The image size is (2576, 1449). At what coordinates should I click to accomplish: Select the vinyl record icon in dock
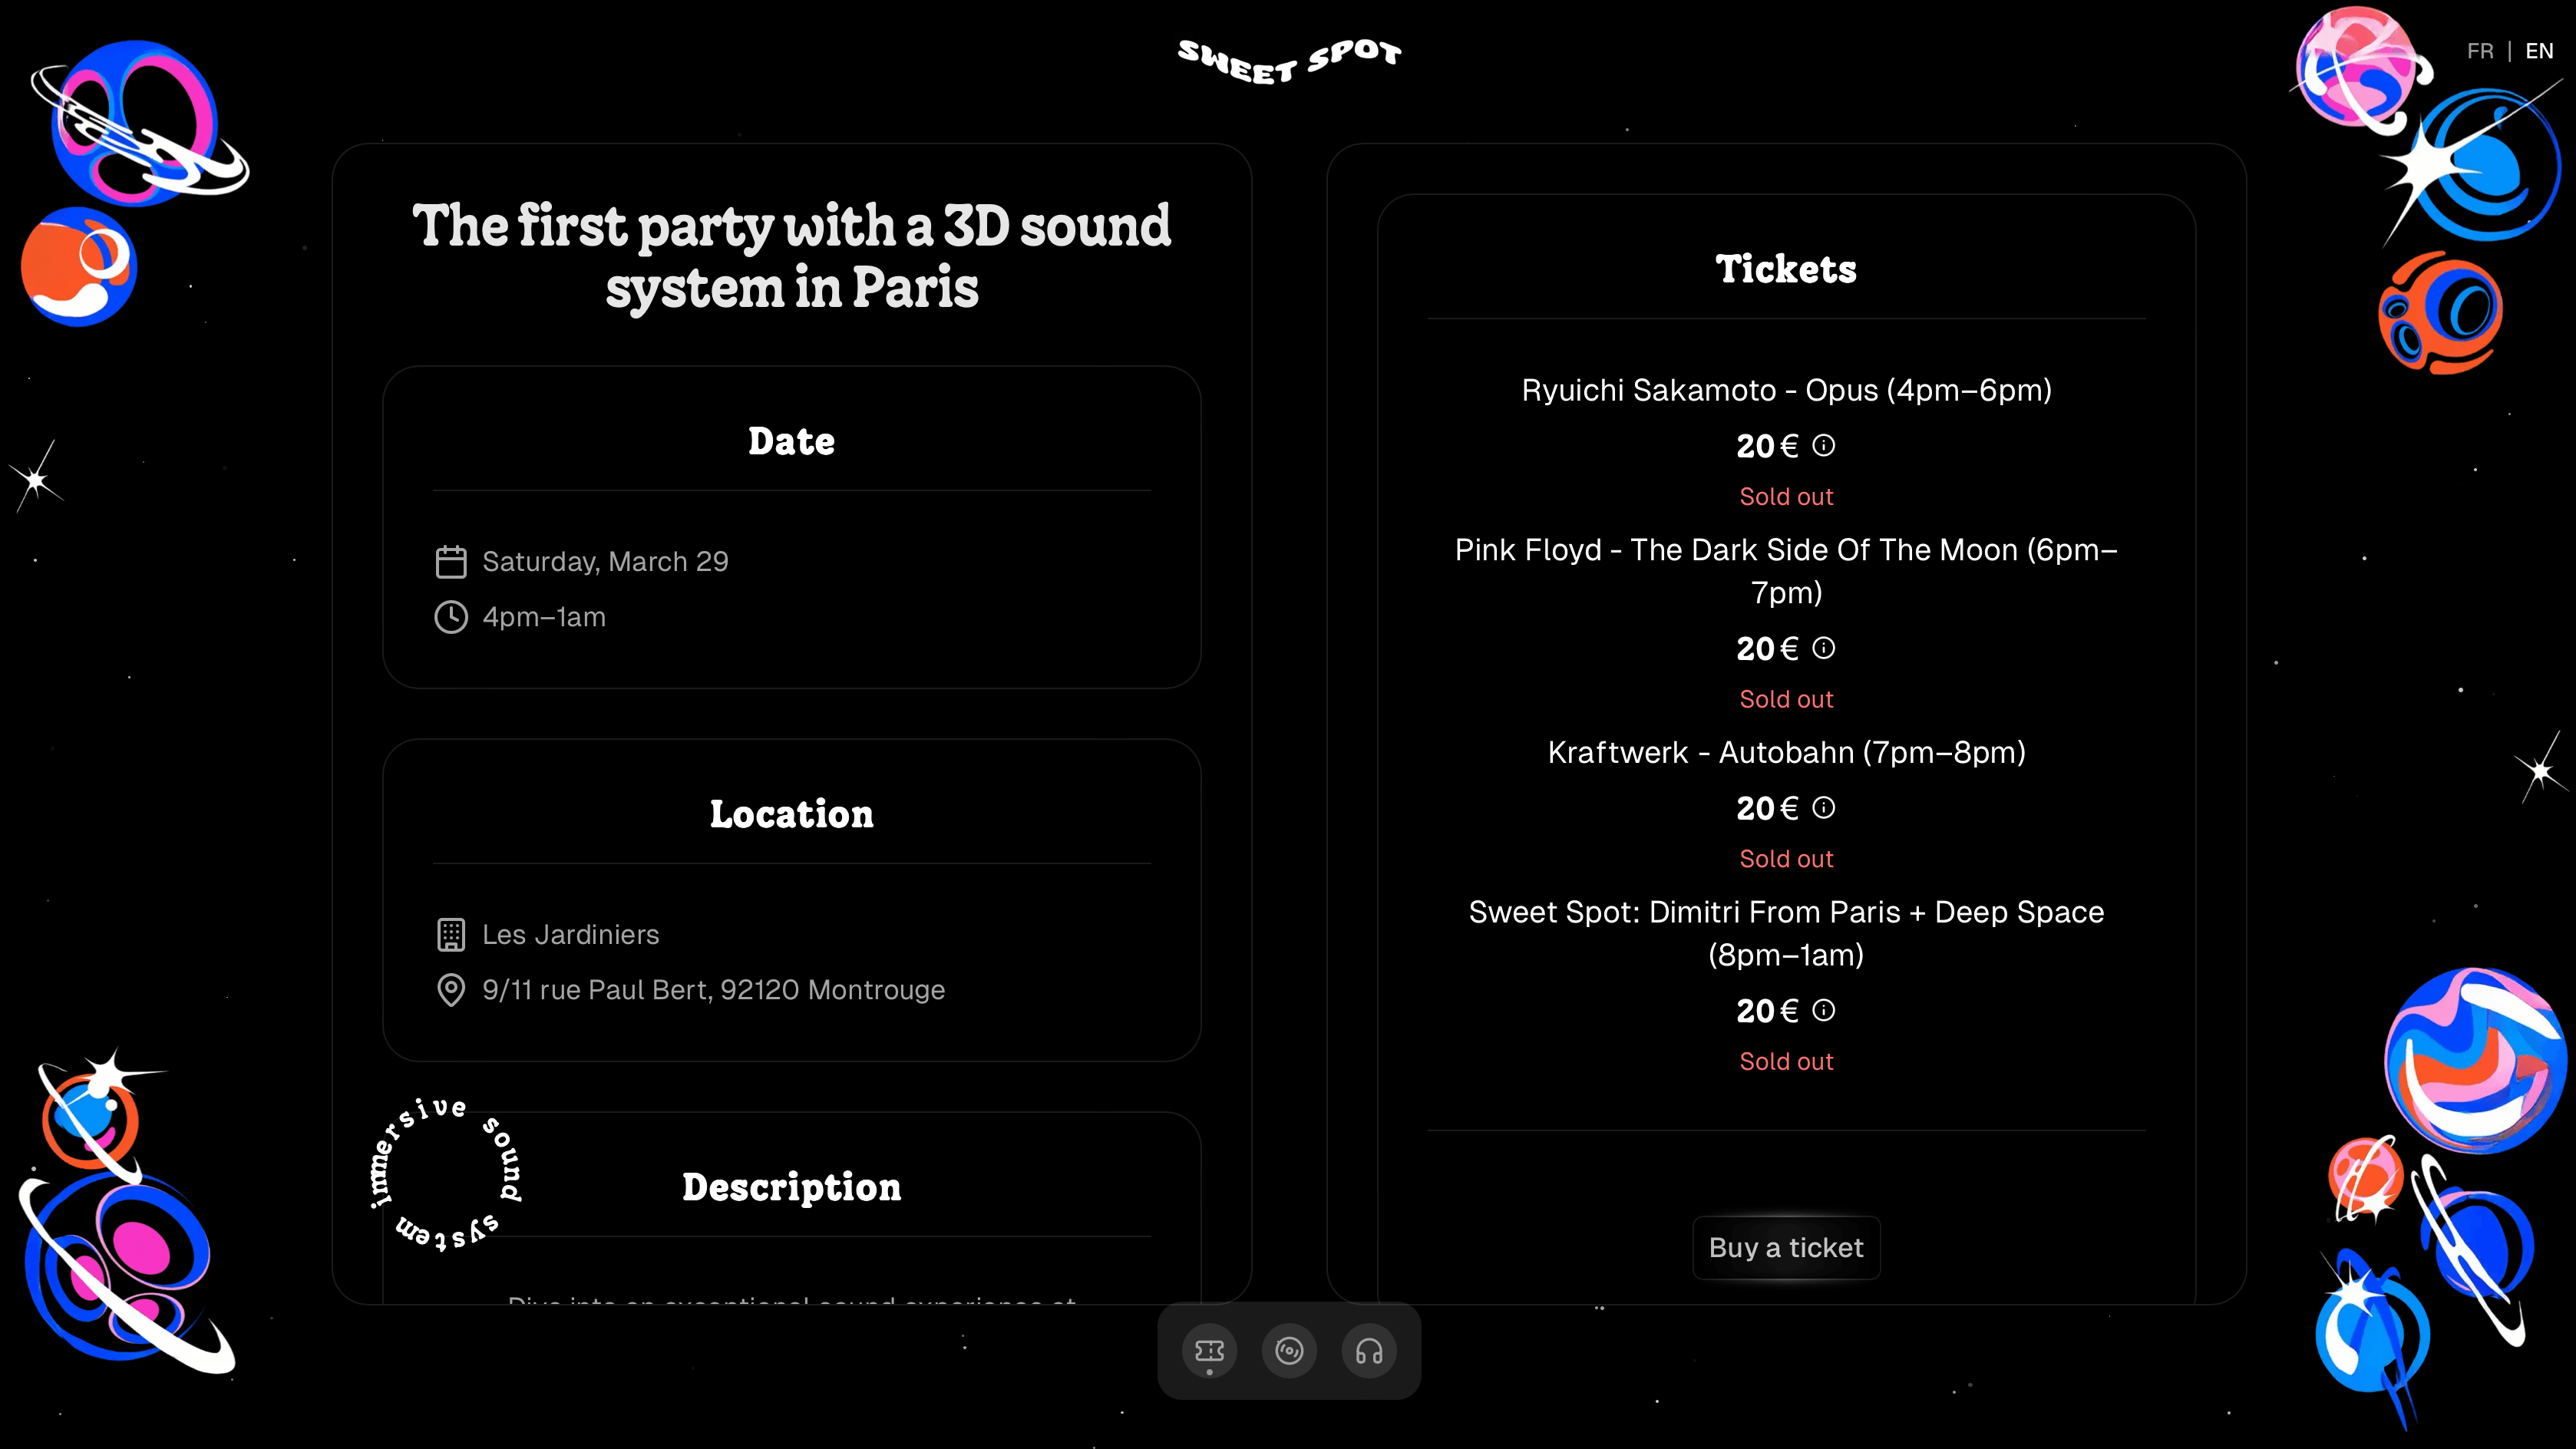pos(1289,1351)
